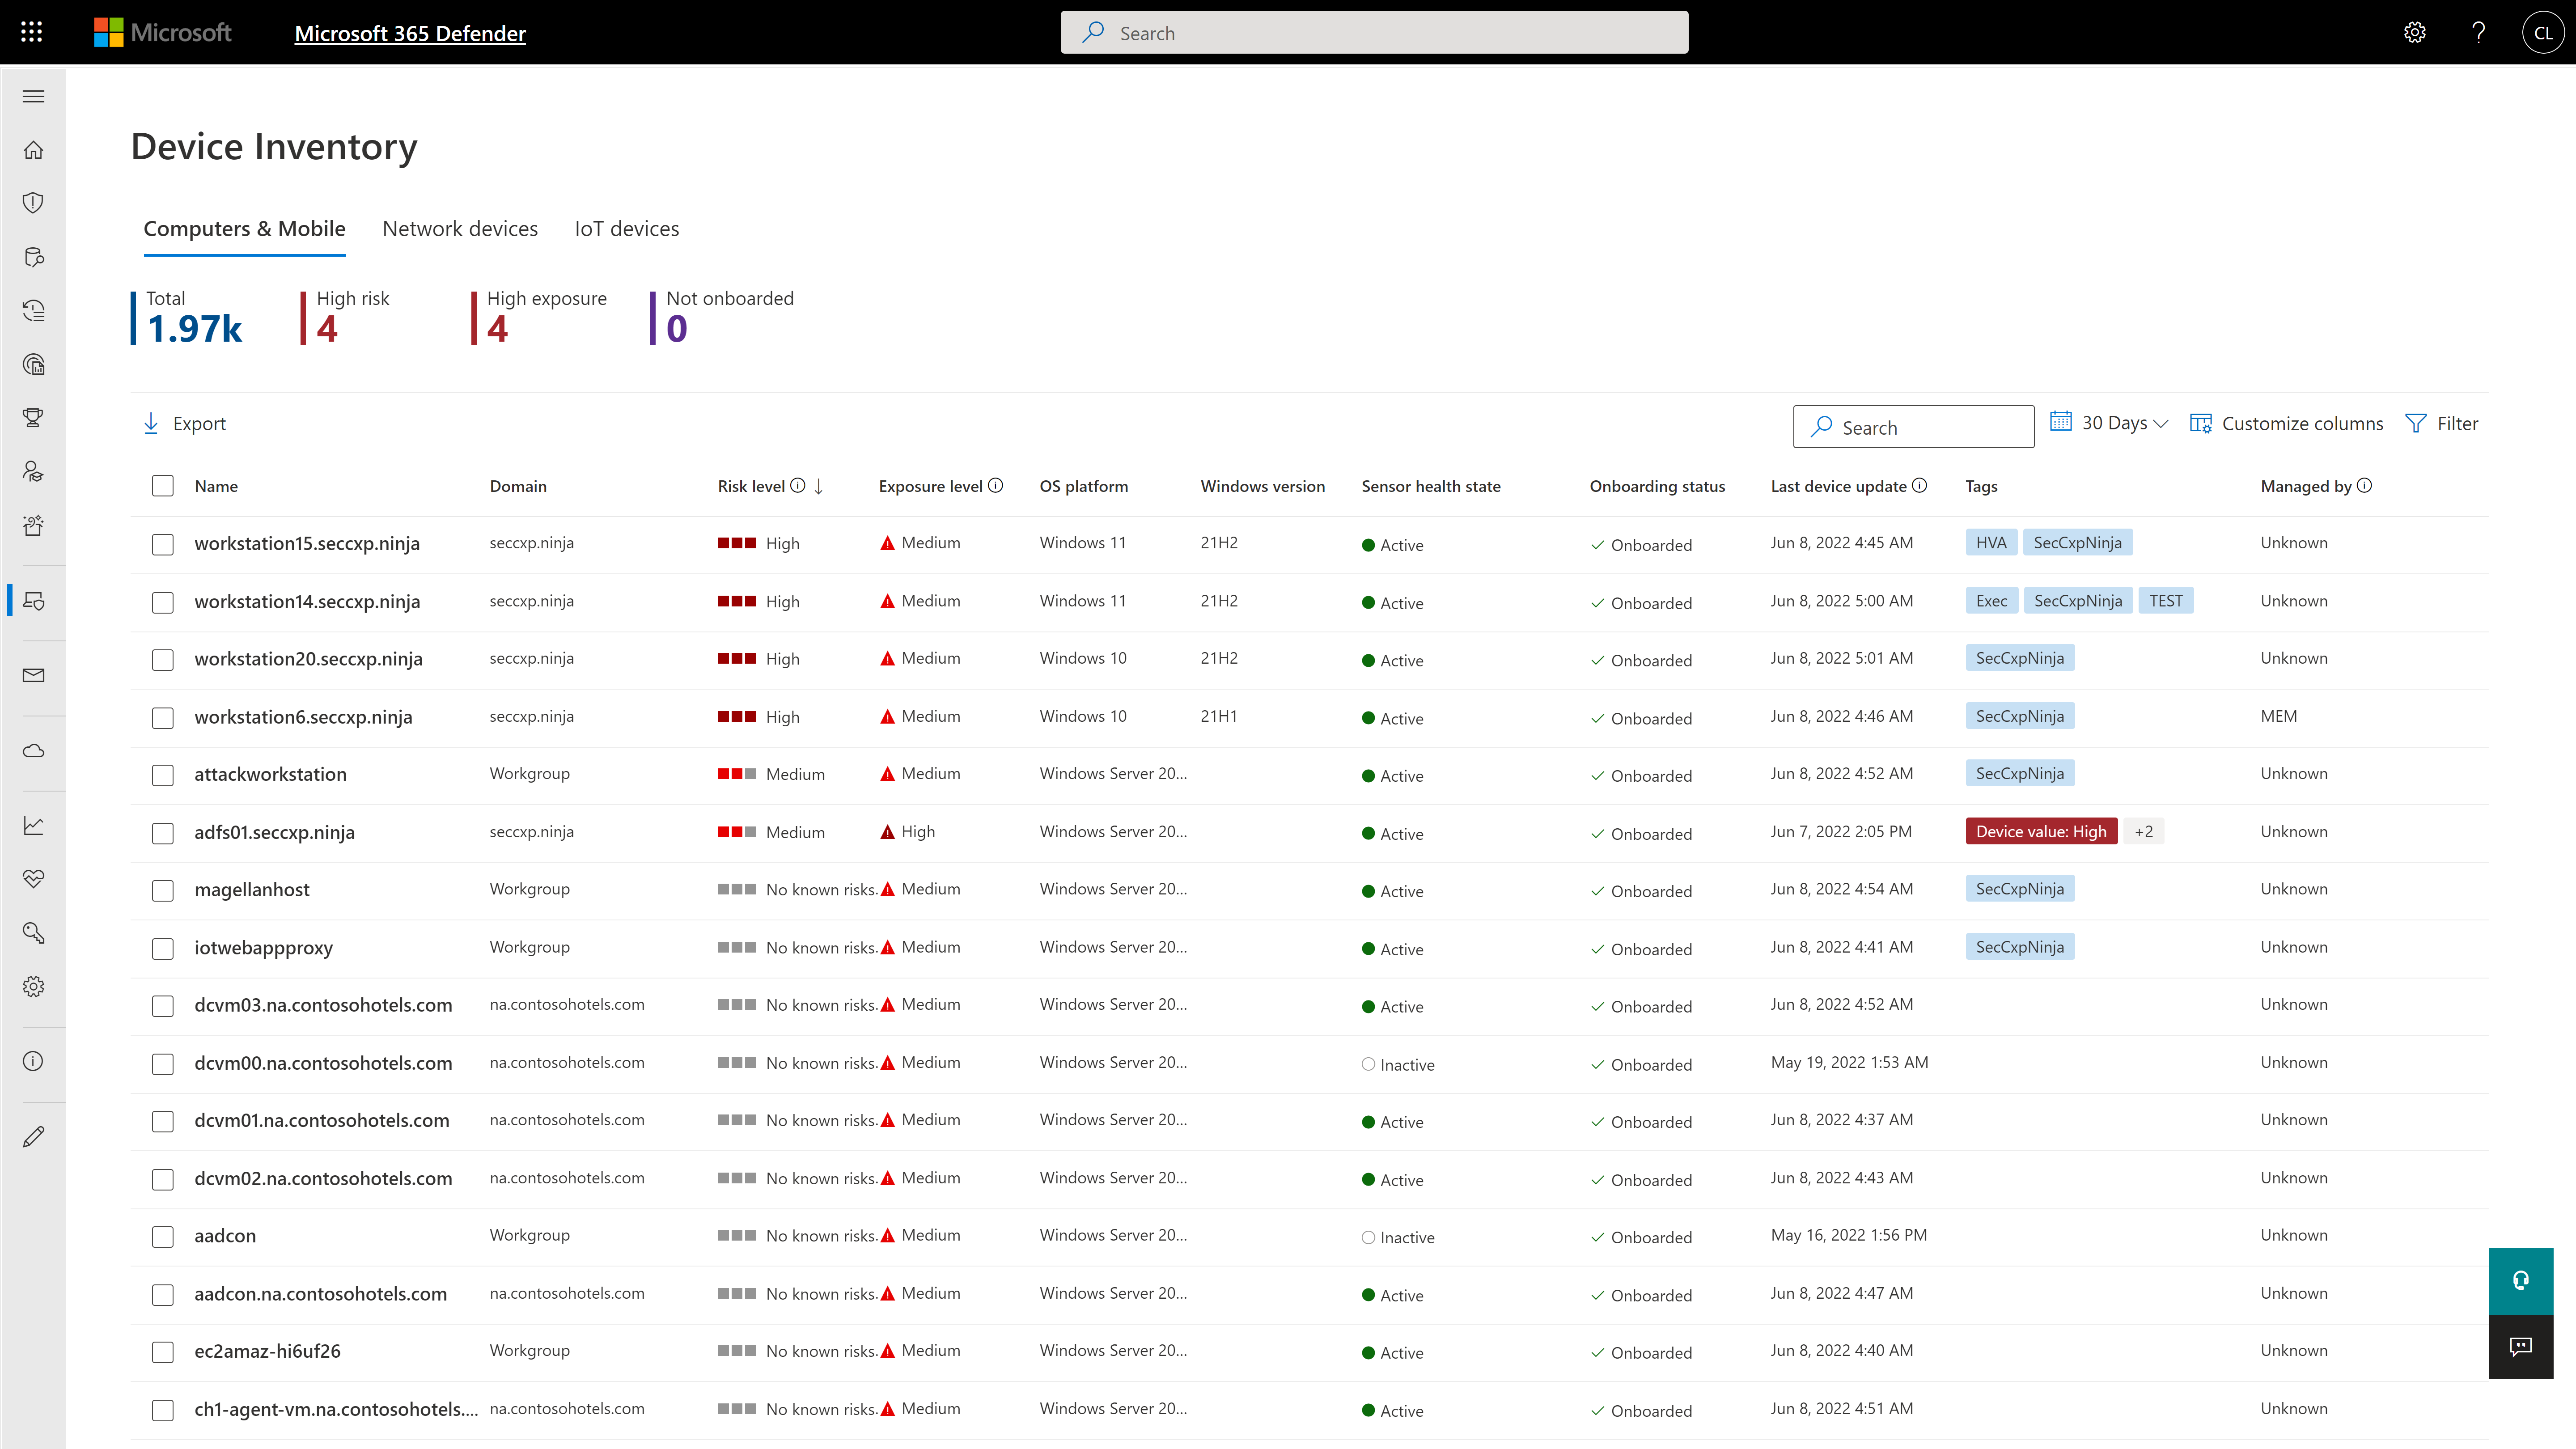Open the Permissions key icon
The width and height of the screenshot is (2576, 1449).
(x=33, y=932)
